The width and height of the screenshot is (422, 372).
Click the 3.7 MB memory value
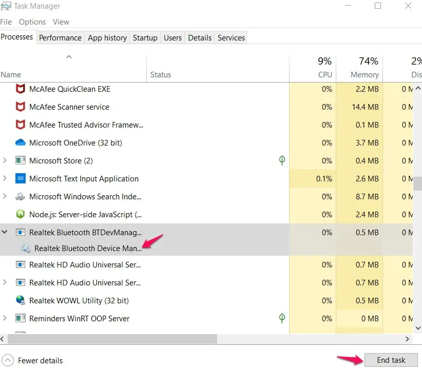tap(367, 142)
